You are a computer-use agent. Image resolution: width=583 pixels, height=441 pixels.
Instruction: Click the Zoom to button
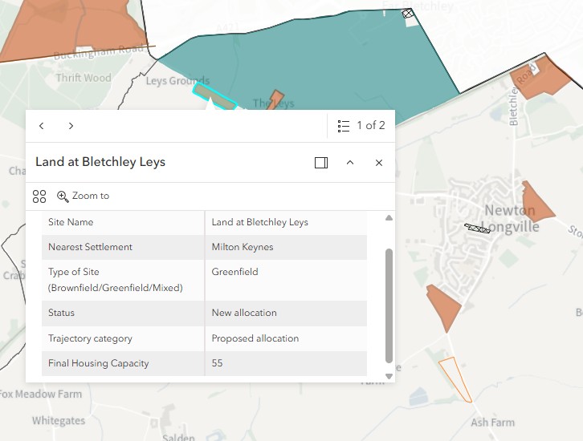[x=83, y=196]
